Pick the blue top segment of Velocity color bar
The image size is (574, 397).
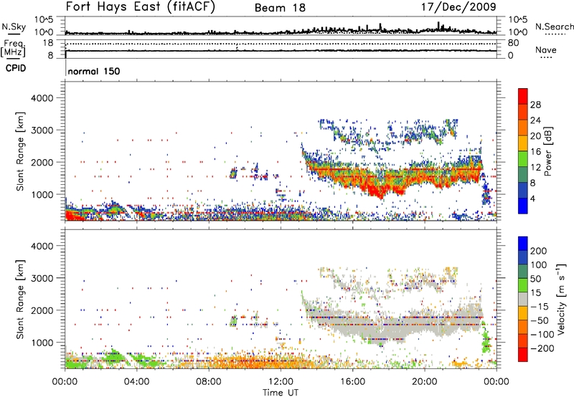(523, 244)
